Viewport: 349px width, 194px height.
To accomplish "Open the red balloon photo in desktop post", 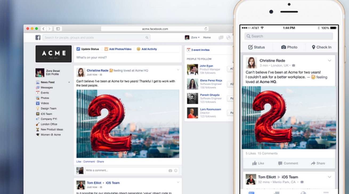I will (x=128, y=124).
